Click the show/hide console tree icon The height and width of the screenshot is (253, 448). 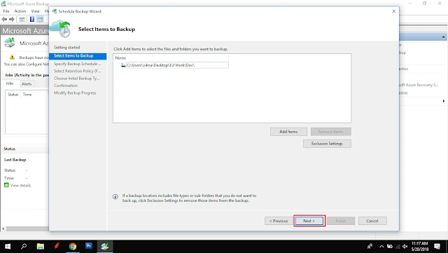click(x=22, y=20)
